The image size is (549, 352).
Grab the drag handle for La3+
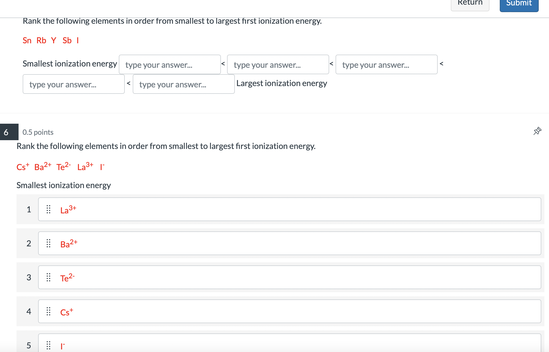coord(48,209)
